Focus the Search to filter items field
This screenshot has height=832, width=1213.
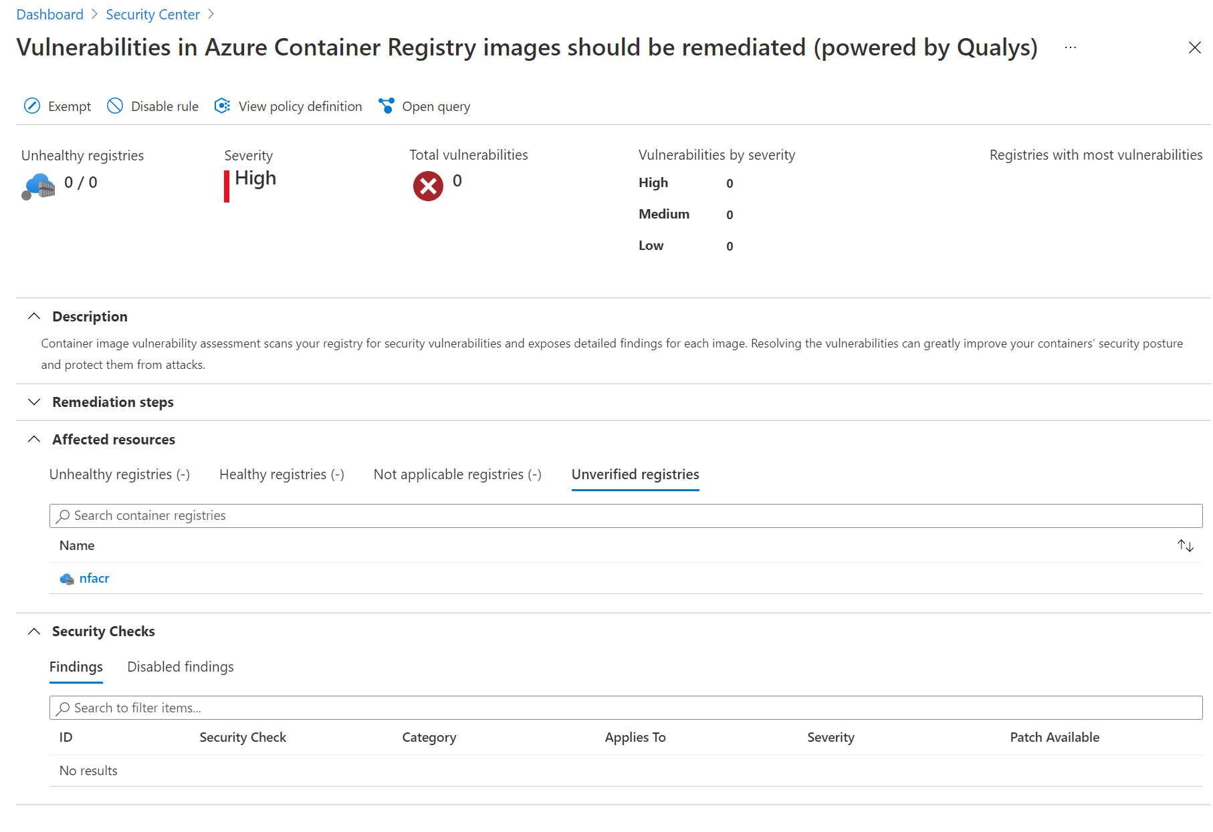pos(626,708)
